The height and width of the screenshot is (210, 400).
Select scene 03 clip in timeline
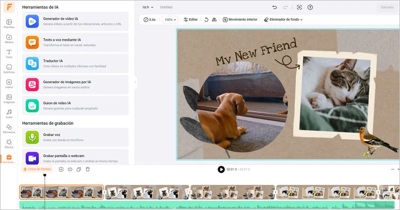(233, 192)
